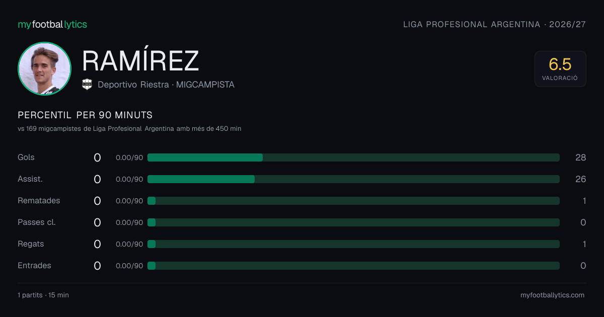Click the Liga Profesional Argentina 2026/27 header
Image resolution: width=604 pixels, height=317 pixels.
click(494, 24)
